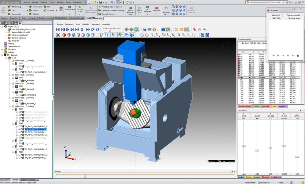
Task: Click the G01 NC Program button
Action: (147, 9)
